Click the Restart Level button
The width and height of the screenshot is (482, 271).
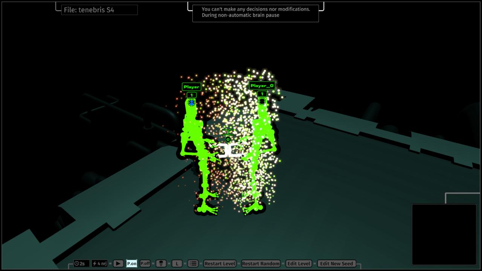[x=220, y=263]
